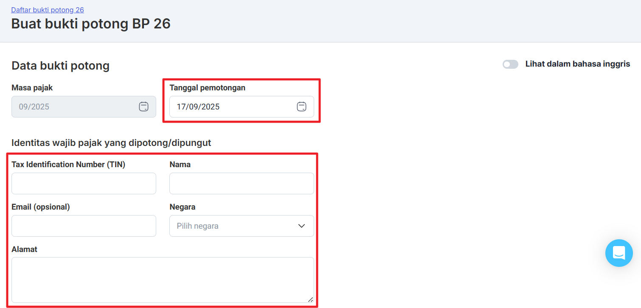Click the 'Identitas wajib pajak yang dipotong/dipungut' heading
Screen dimensions: 641x308
[111, 143]
